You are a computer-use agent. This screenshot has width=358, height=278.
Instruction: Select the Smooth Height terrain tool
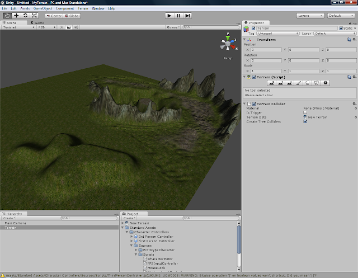point(289,83)
